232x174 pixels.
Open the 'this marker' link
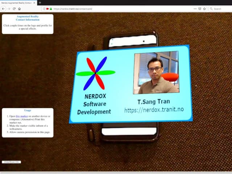coord(22,116)
